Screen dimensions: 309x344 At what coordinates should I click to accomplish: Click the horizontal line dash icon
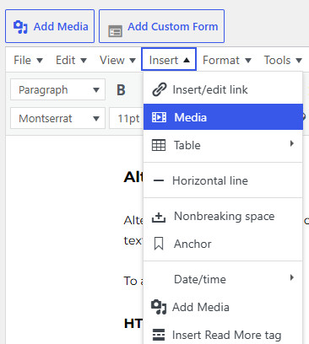tap(159, 180)
